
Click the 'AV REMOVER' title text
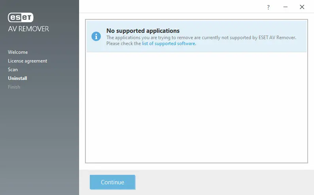[28, 29]
